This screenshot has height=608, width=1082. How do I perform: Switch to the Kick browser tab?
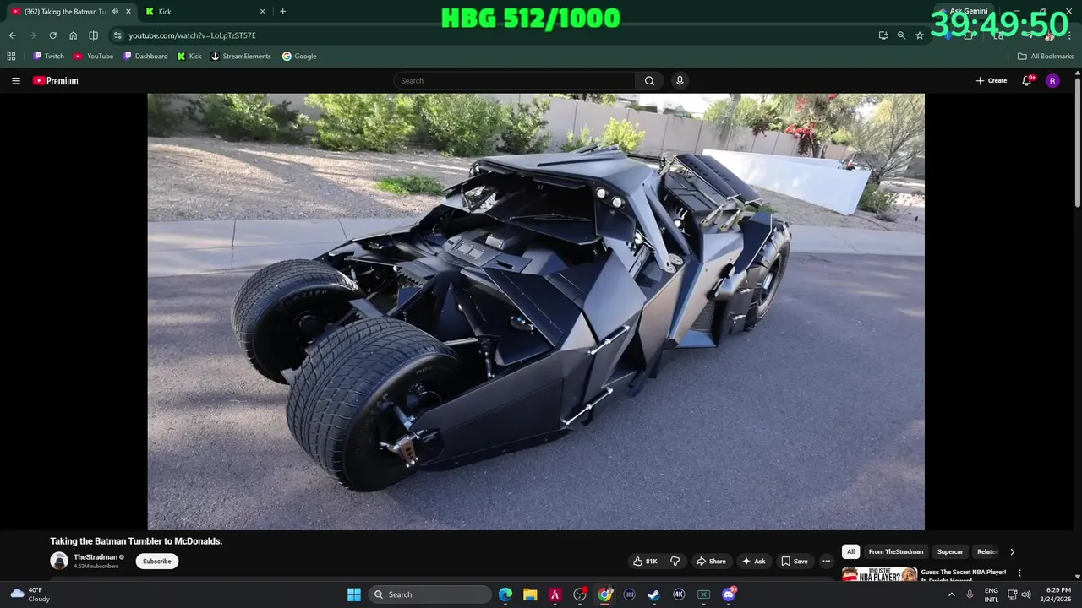(205, 12)
